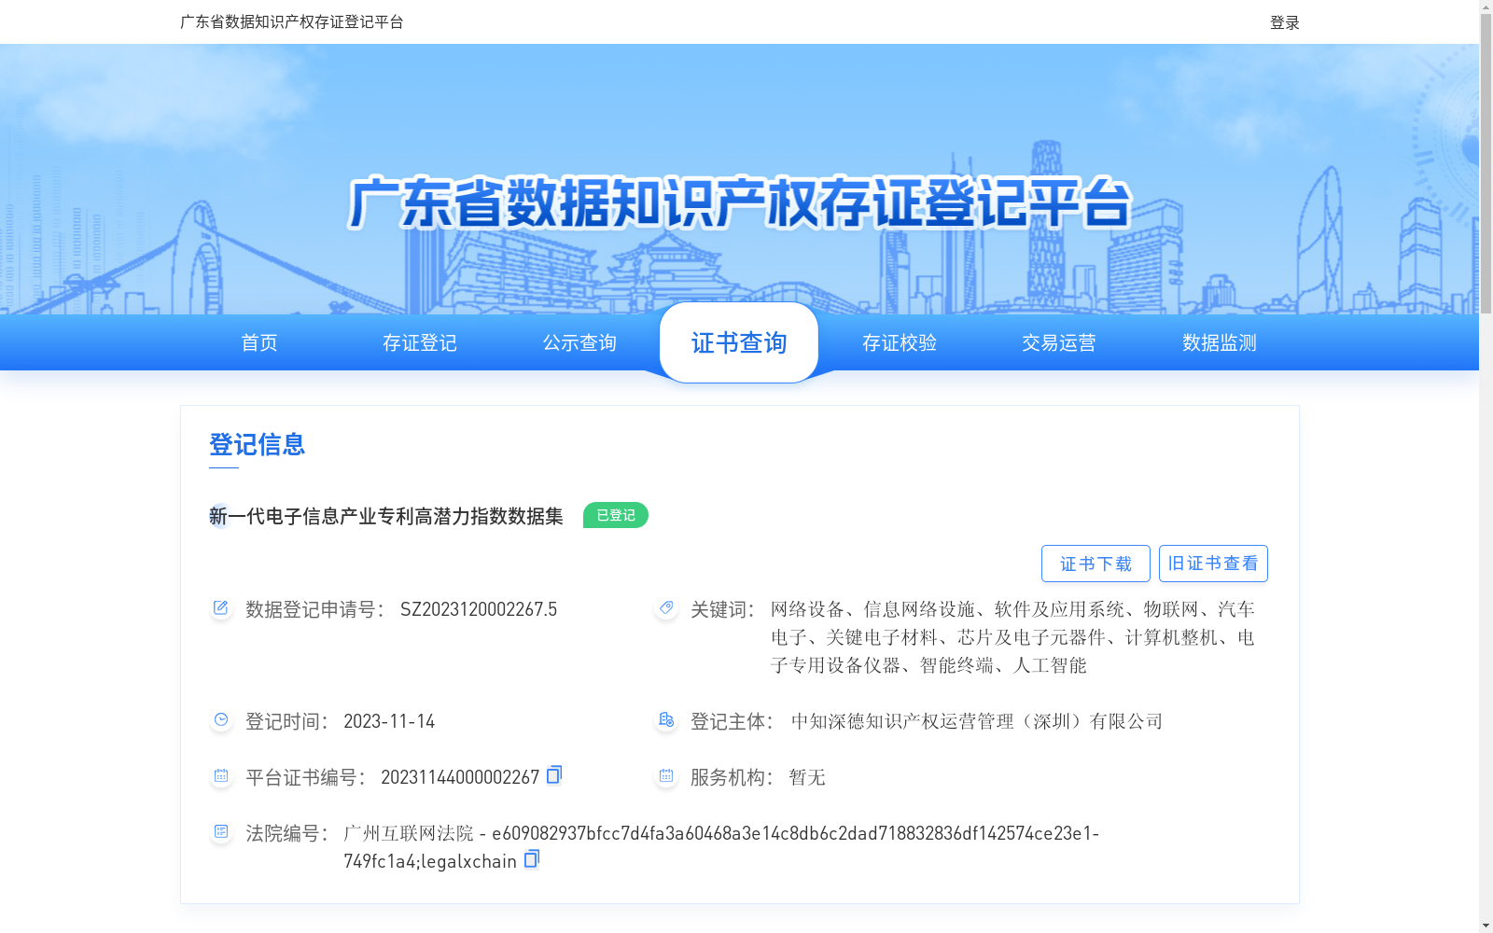Click the 旧证书查看 button

(1213, 564)
